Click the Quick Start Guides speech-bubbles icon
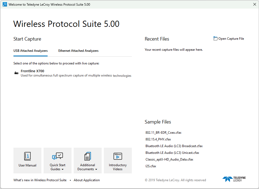Image resolution: width=259 pixels, height=189 pixels. point(58,156)
